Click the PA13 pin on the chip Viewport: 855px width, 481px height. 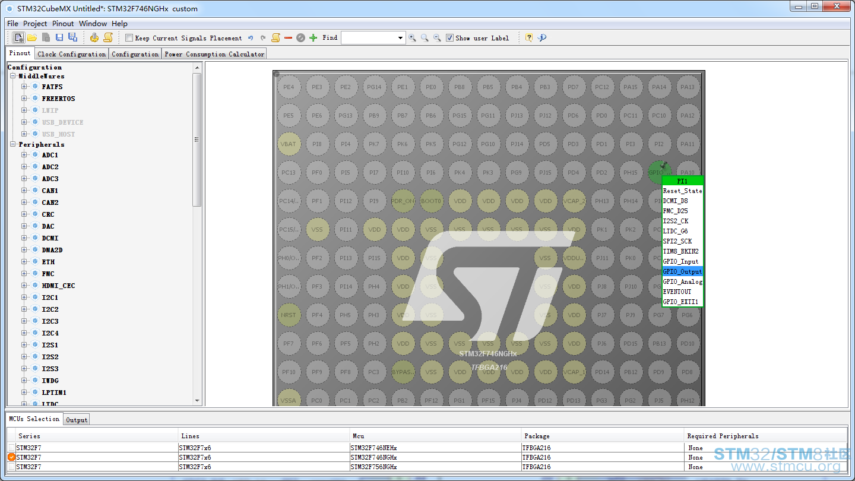coord(688,87)
